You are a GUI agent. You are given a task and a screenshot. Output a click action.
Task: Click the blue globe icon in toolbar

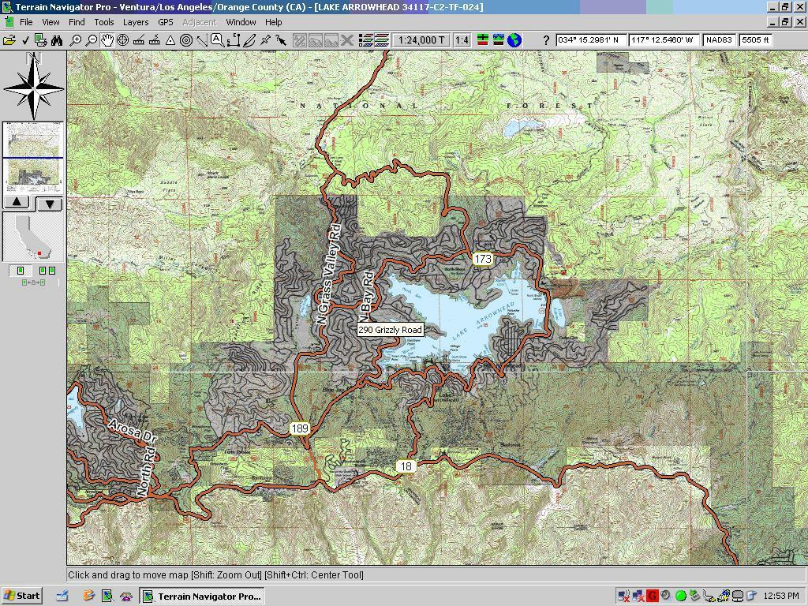[514, 40]
